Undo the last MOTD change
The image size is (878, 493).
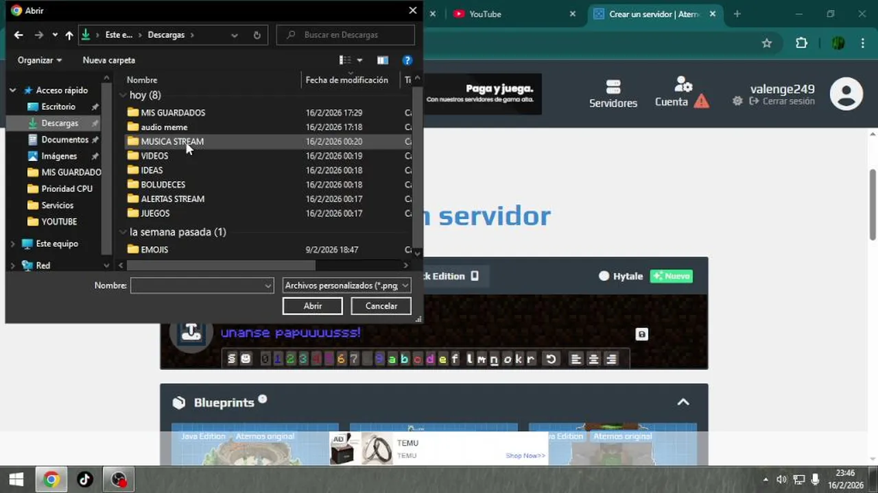point(550,359)
